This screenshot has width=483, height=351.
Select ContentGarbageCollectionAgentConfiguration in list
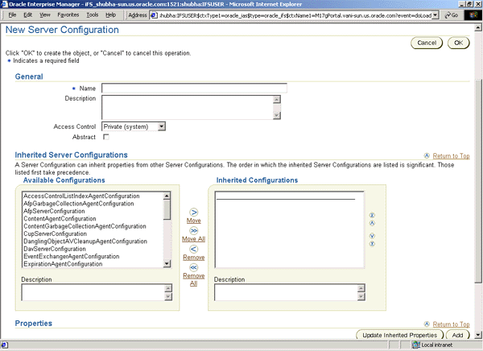click(x=85, y=226)
